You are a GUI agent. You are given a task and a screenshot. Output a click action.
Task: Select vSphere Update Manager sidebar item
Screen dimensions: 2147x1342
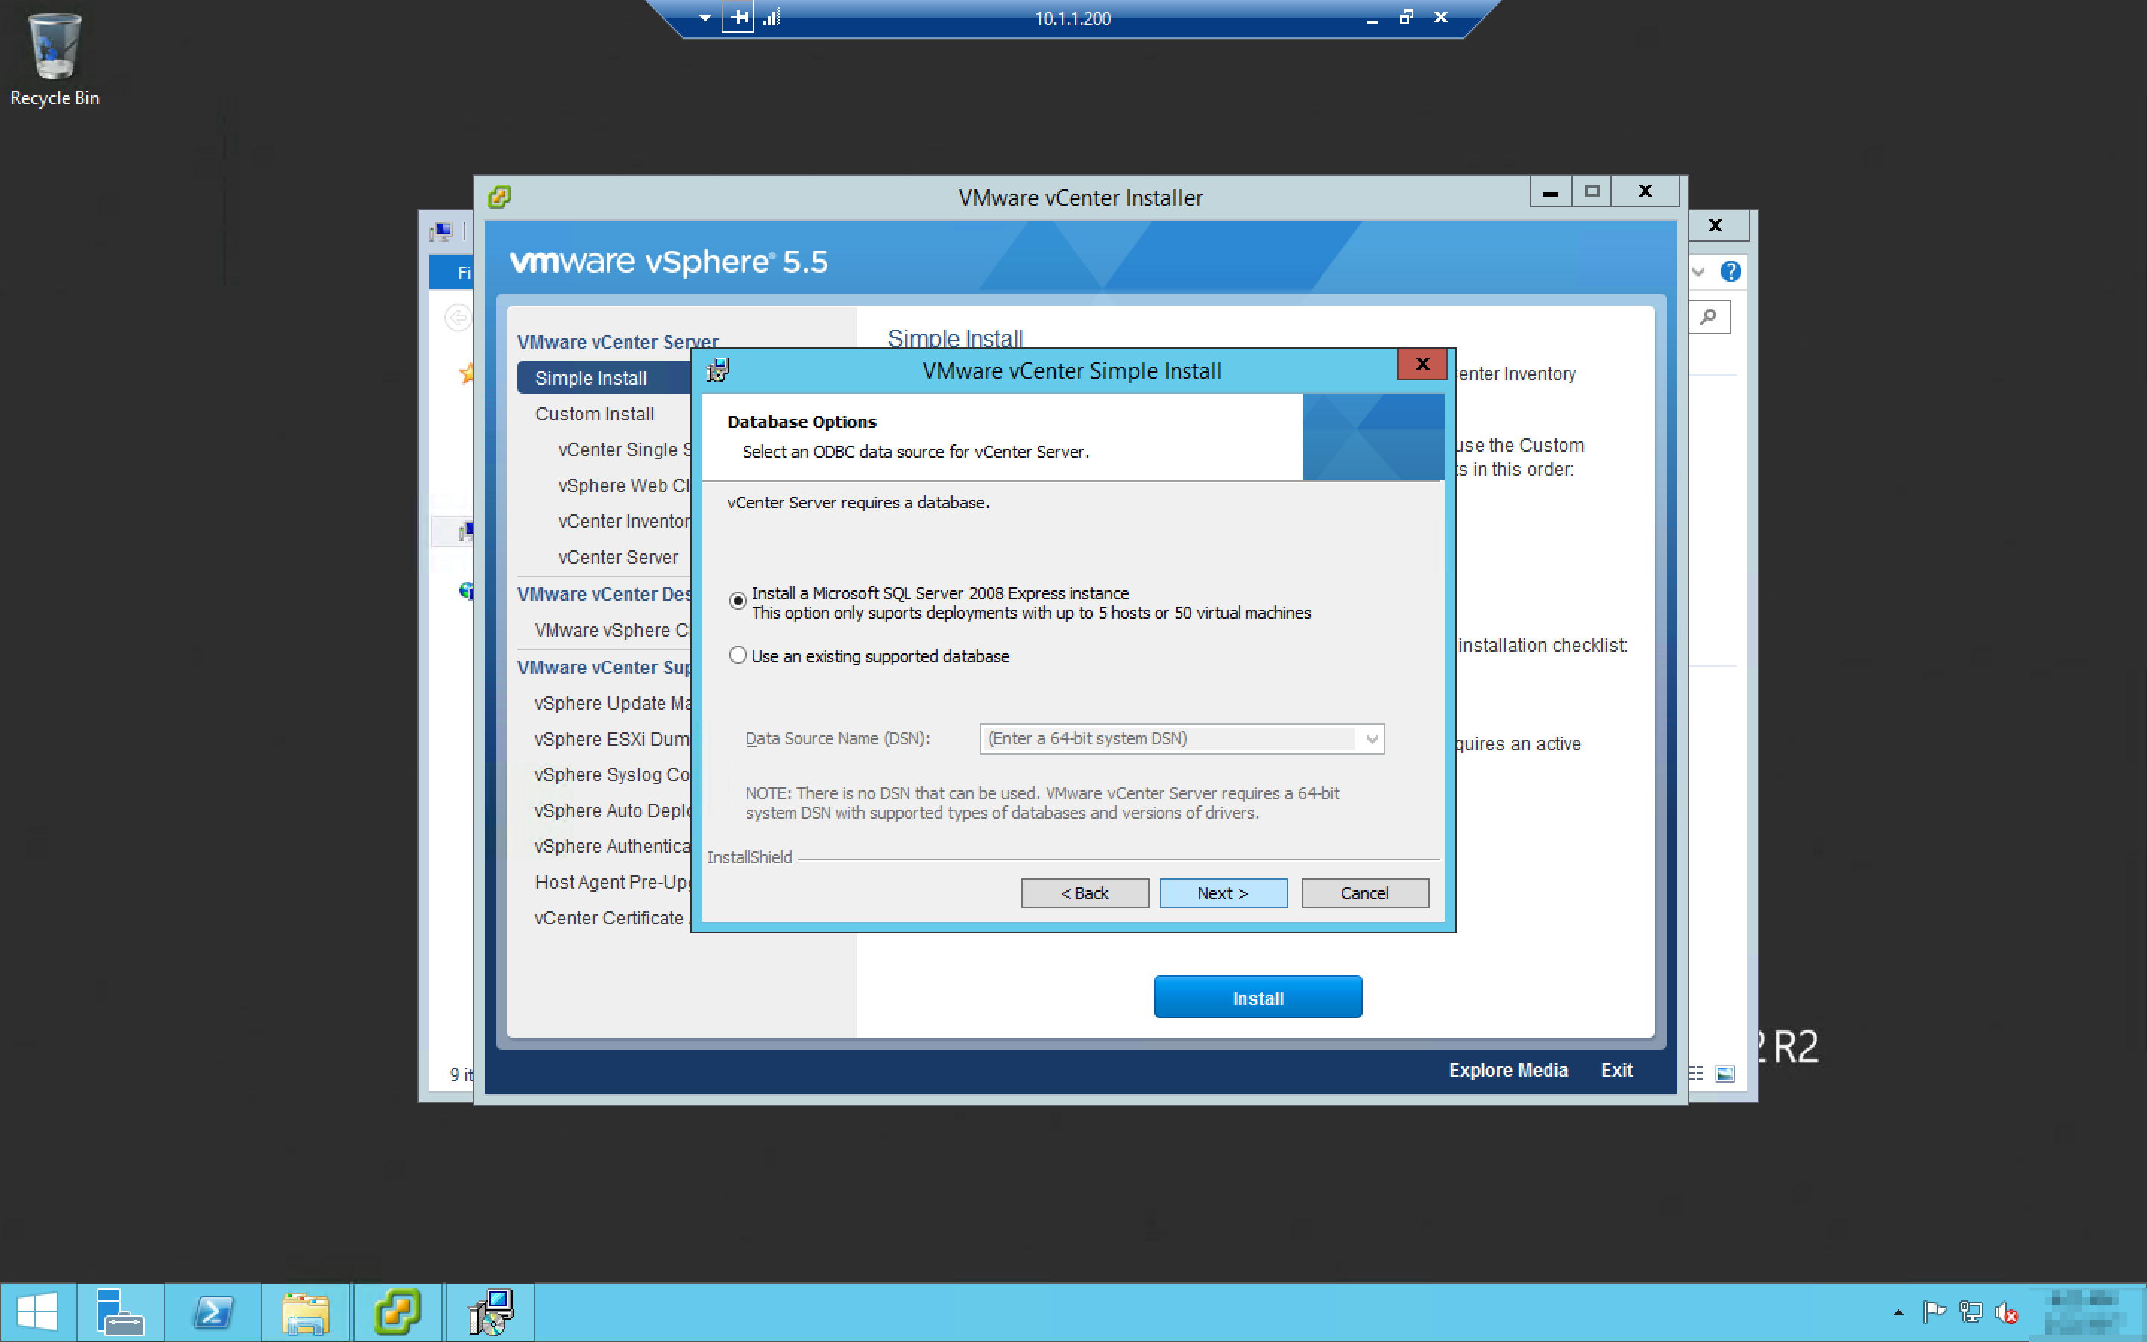[612, 703]
